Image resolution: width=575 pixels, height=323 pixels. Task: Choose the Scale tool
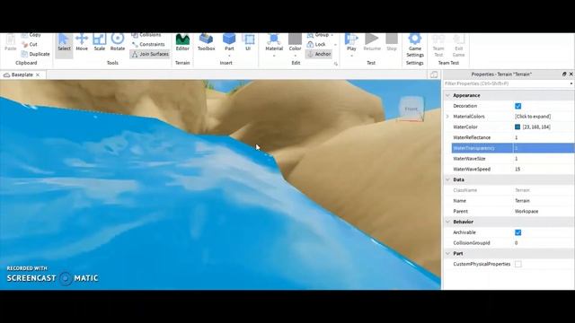click(100, 42)
